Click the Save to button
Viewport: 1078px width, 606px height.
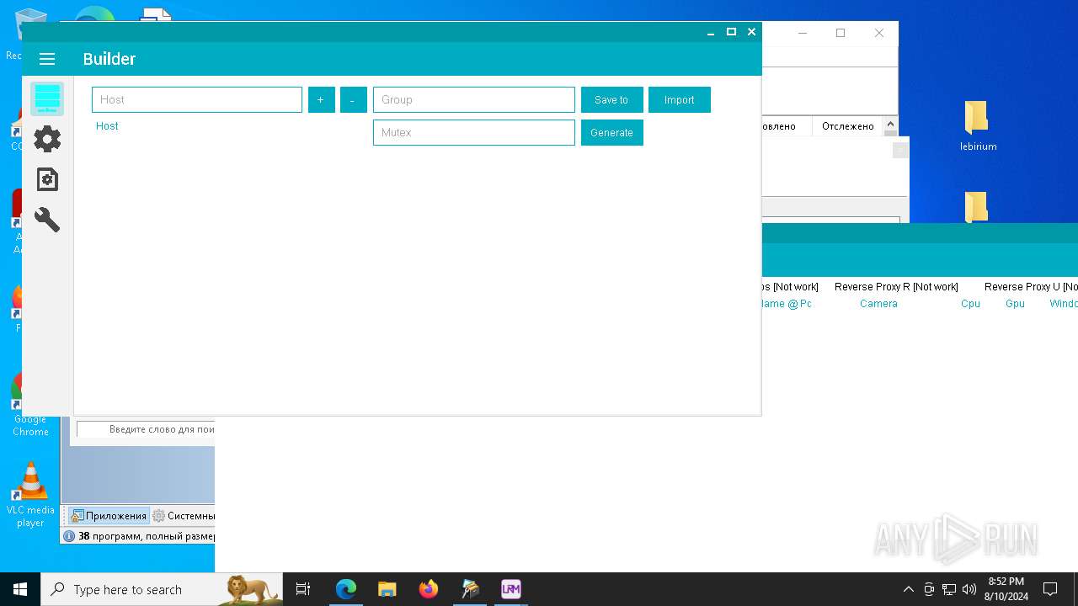[612, 99]
